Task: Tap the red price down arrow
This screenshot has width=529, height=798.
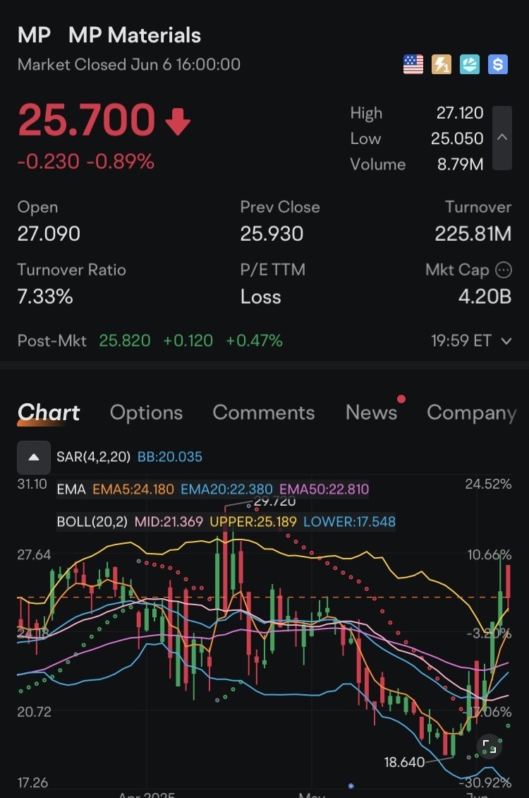Action: click(x=178, y=122)
